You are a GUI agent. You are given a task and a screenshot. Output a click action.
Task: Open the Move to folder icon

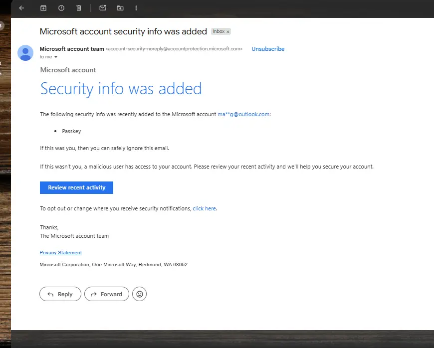tap(120, 8)
